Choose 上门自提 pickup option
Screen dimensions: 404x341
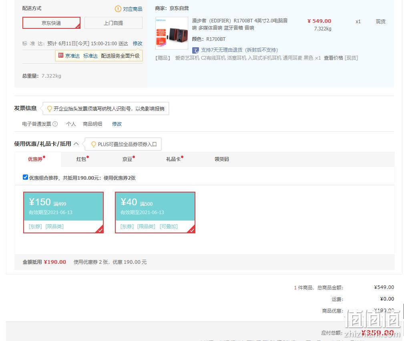point(113,23)
